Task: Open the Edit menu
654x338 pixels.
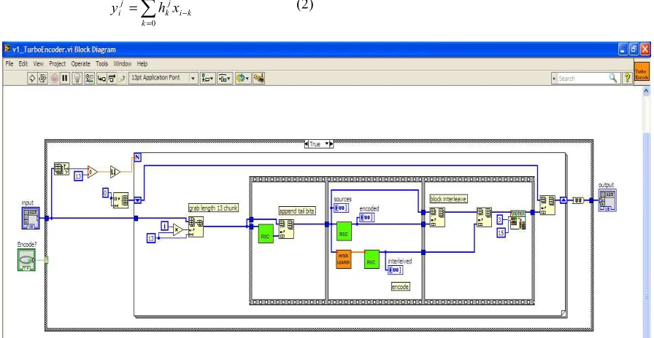Action: pos(23,63)
